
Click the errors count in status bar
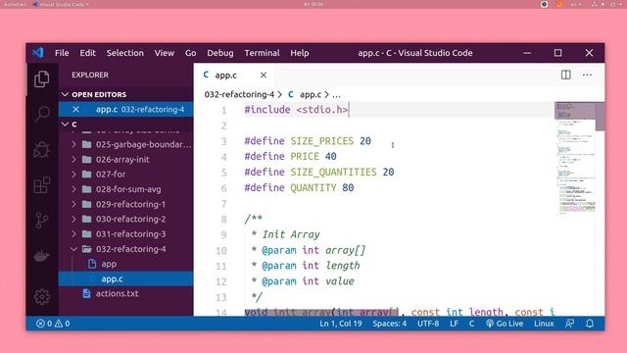[44, 324]
